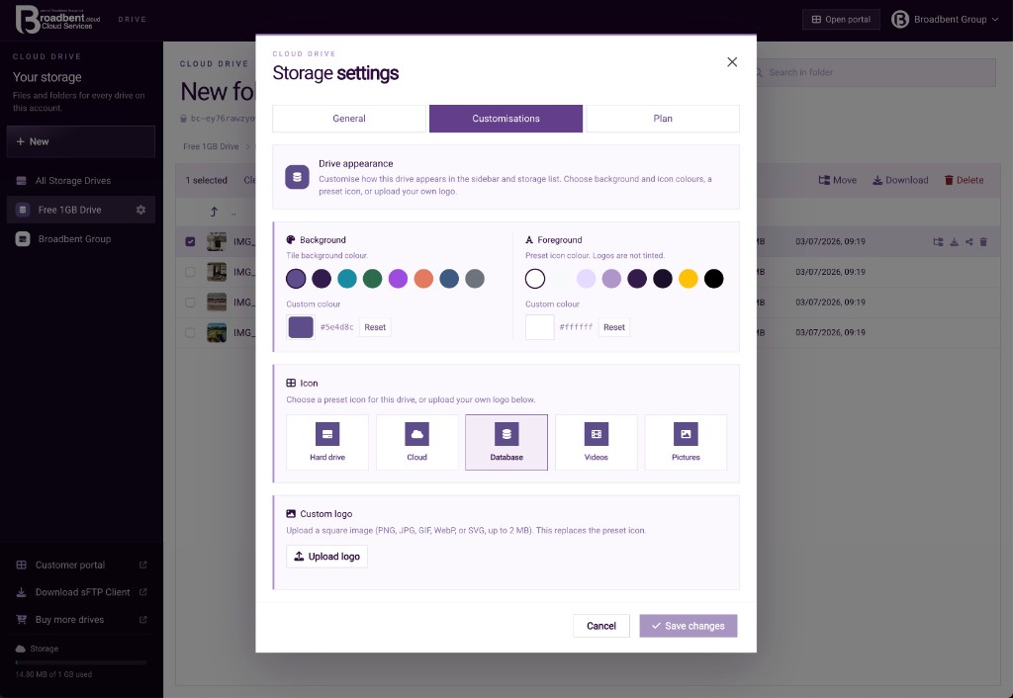Image resolution: width=1013 pixels, height=698 pixels.
Task: Select the Cloud preset icon
Action: [416, 442]
